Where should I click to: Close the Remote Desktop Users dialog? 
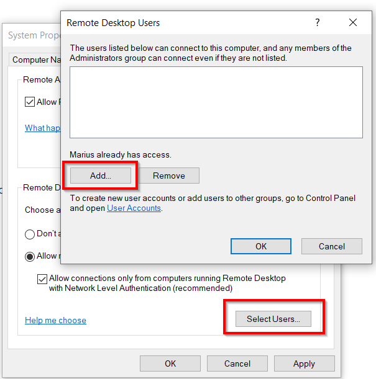[353, 22]
